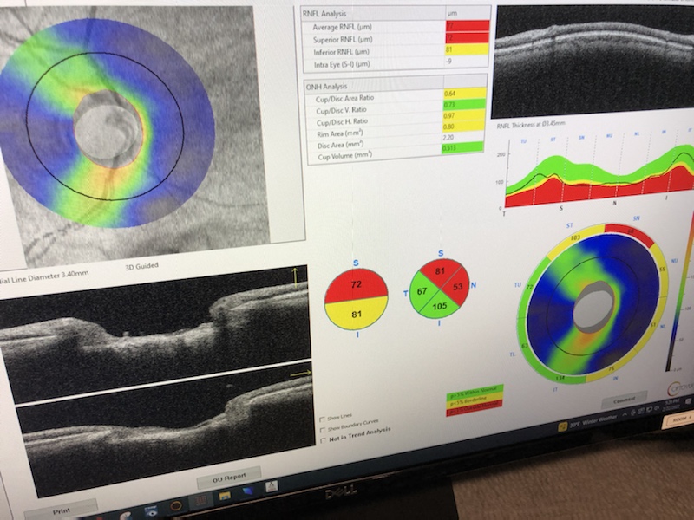Open the orange ring app in the taskbar
The image size is (694, 520).
(176, 504)
